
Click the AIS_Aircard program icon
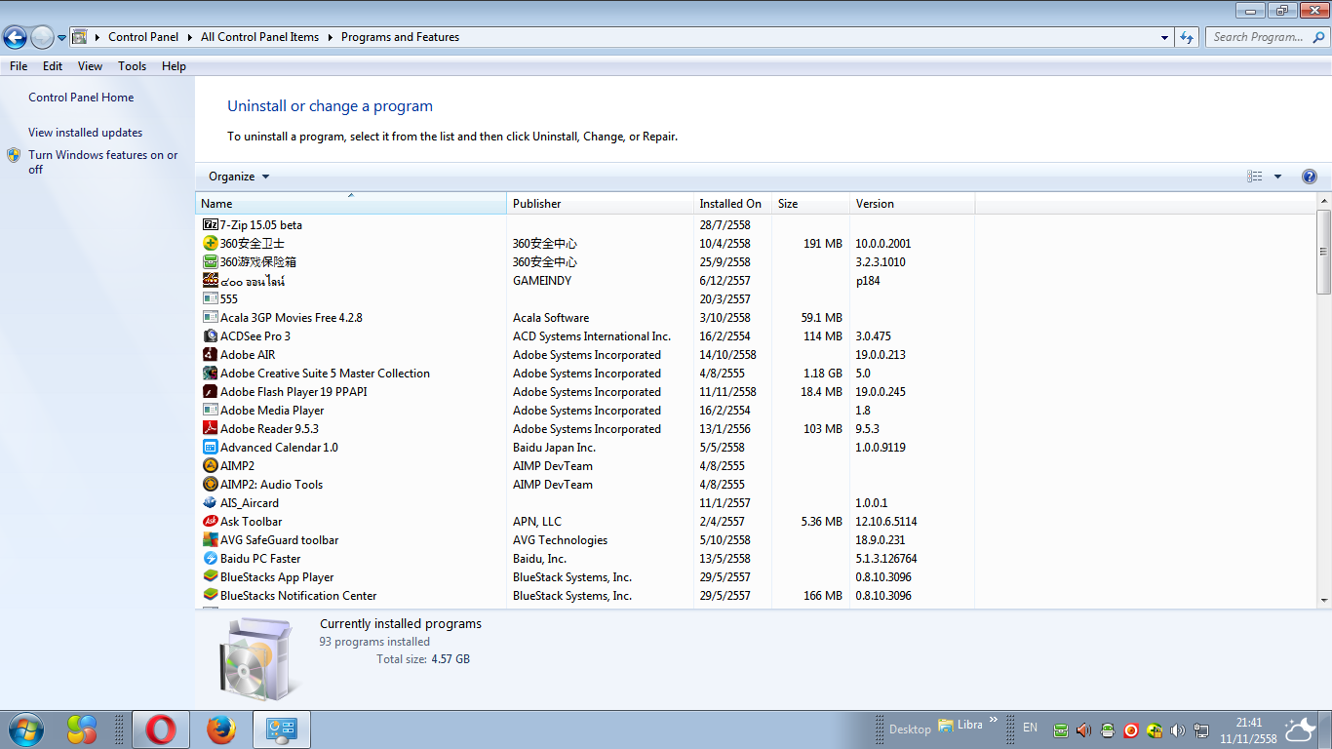pyautogui.click(x=210, y=503)
